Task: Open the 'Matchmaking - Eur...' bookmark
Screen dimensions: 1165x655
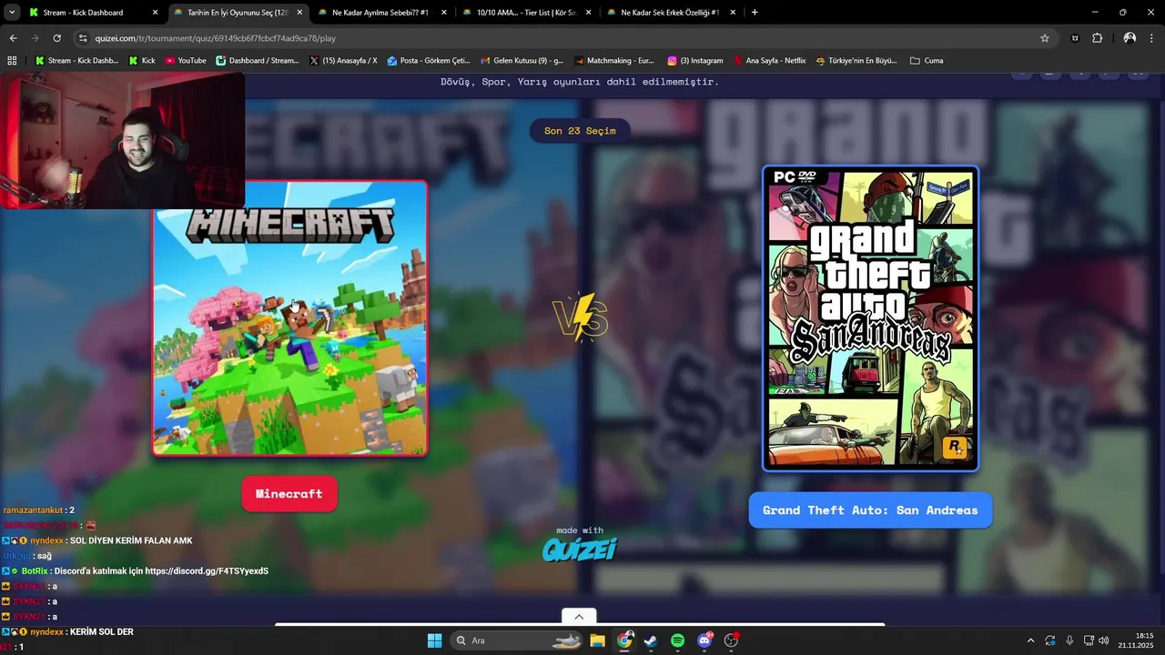Action: point(614,61)
